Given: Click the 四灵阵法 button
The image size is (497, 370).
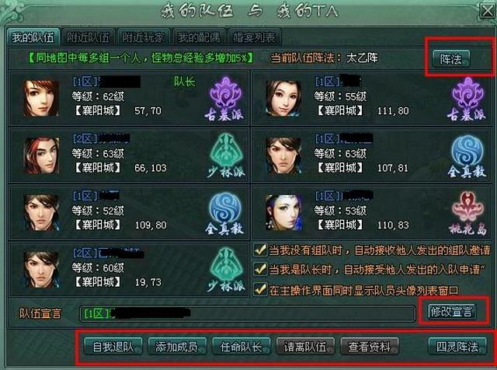Looking at the screenshot, I should pos(457,347).
